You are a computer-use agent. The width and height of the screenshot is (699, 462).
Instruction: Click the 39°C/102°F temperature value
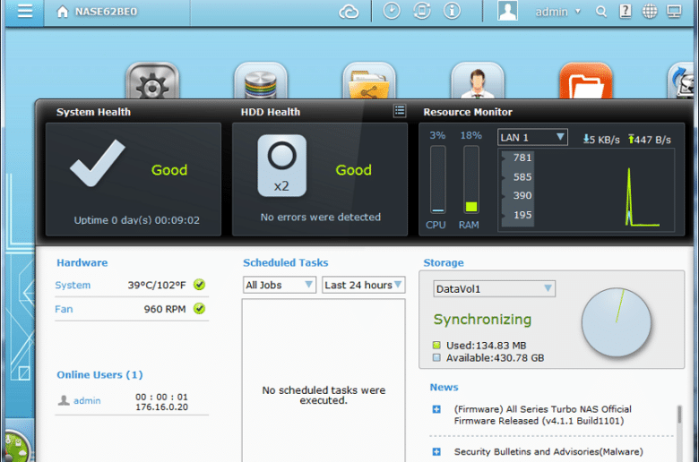(157, 285)
